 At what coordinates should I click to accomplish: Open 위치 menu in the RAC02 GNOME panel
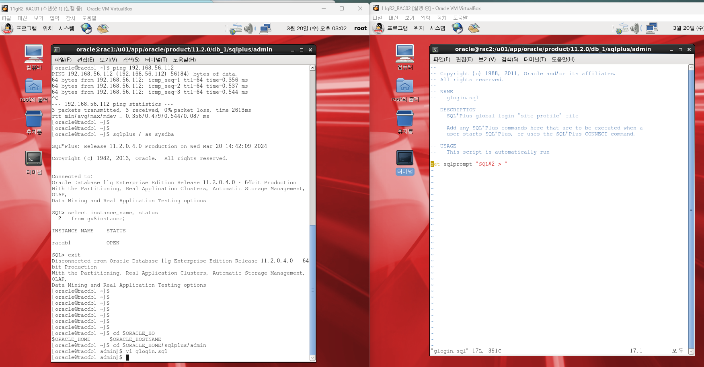pos(419,28)
